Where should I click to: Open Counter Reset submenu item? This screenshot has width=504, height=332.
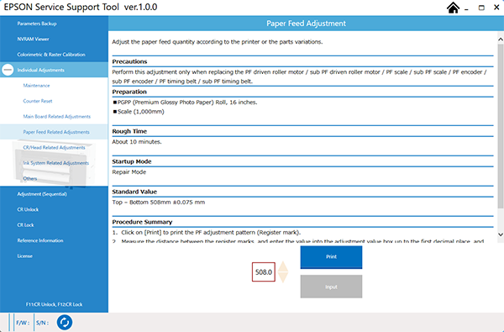[x=38, y=101]
